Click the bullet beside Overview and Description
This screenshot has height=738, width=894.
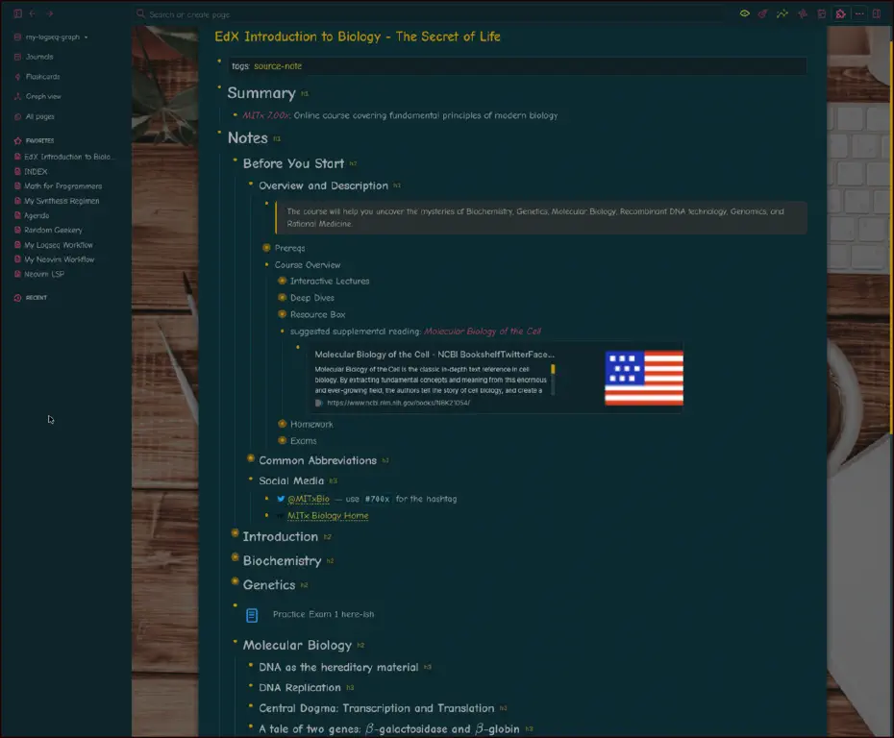[250, 184]
